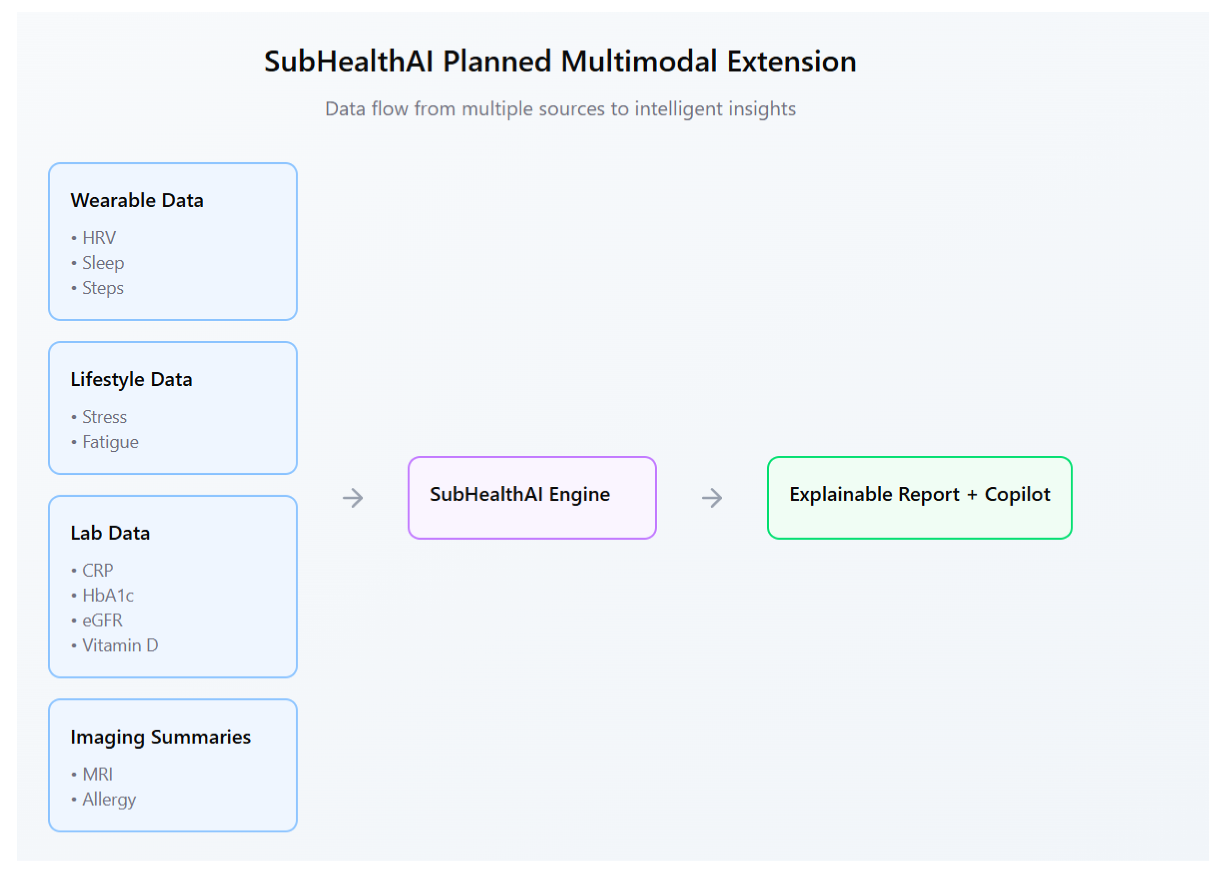The image size is (1222, 869).
Task: Click the Fatigue list item
Action: (x=110, y=442)
